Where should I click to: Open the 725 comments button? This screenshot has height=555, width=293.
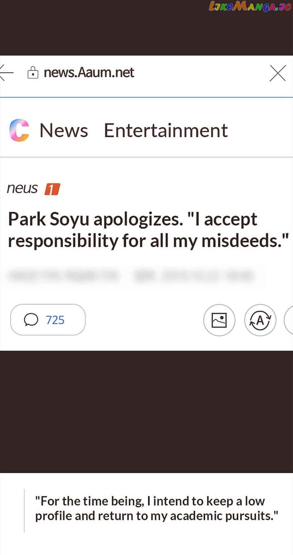48,320
